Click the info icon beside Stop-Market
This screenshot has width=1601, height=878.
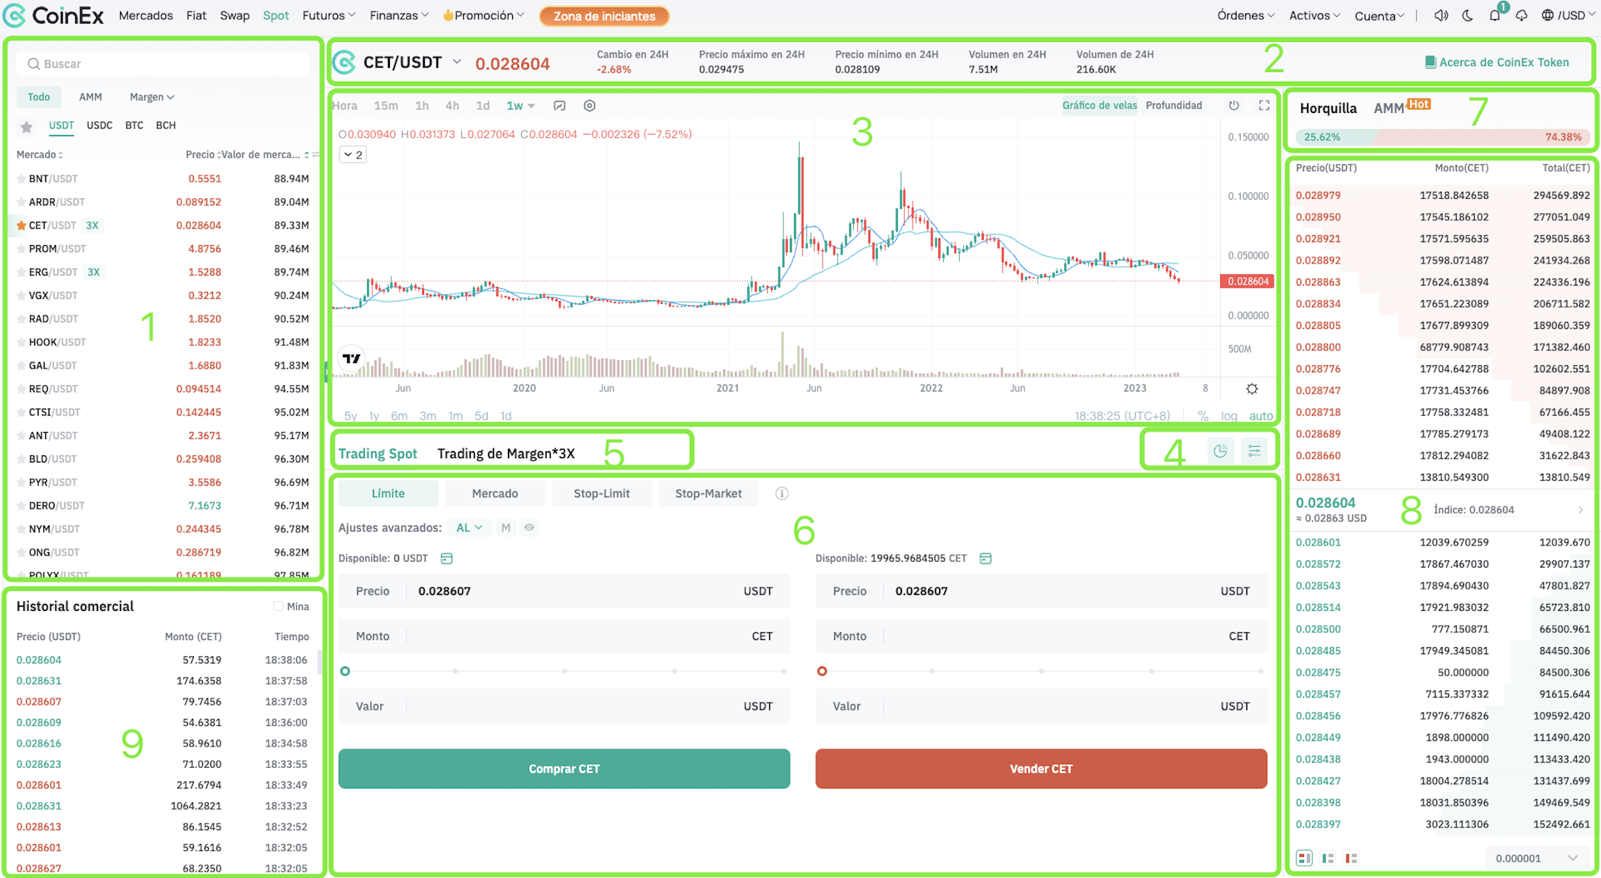point(782,494)
